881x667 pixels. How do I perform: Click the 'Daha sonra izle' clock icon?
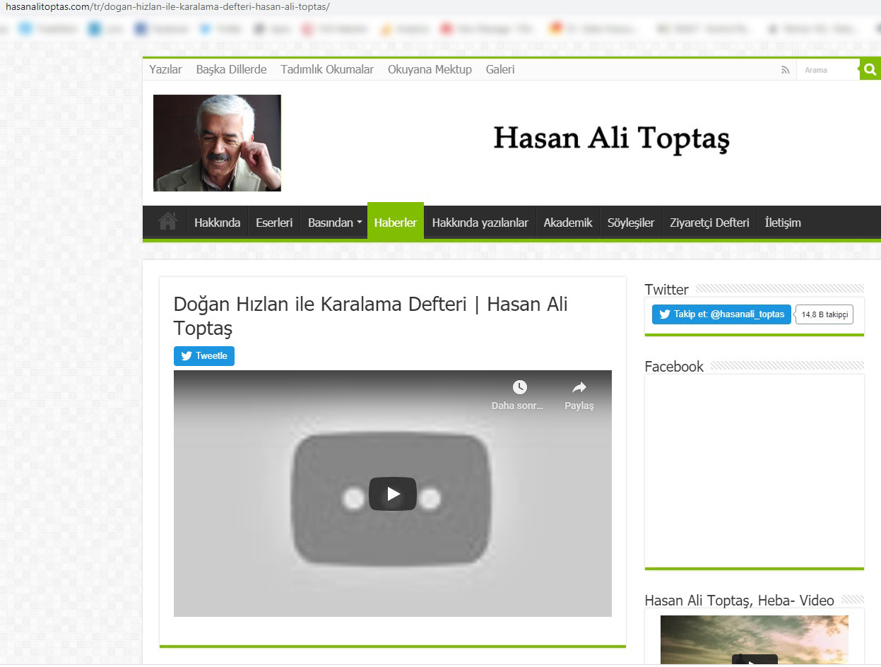[520, 387]
